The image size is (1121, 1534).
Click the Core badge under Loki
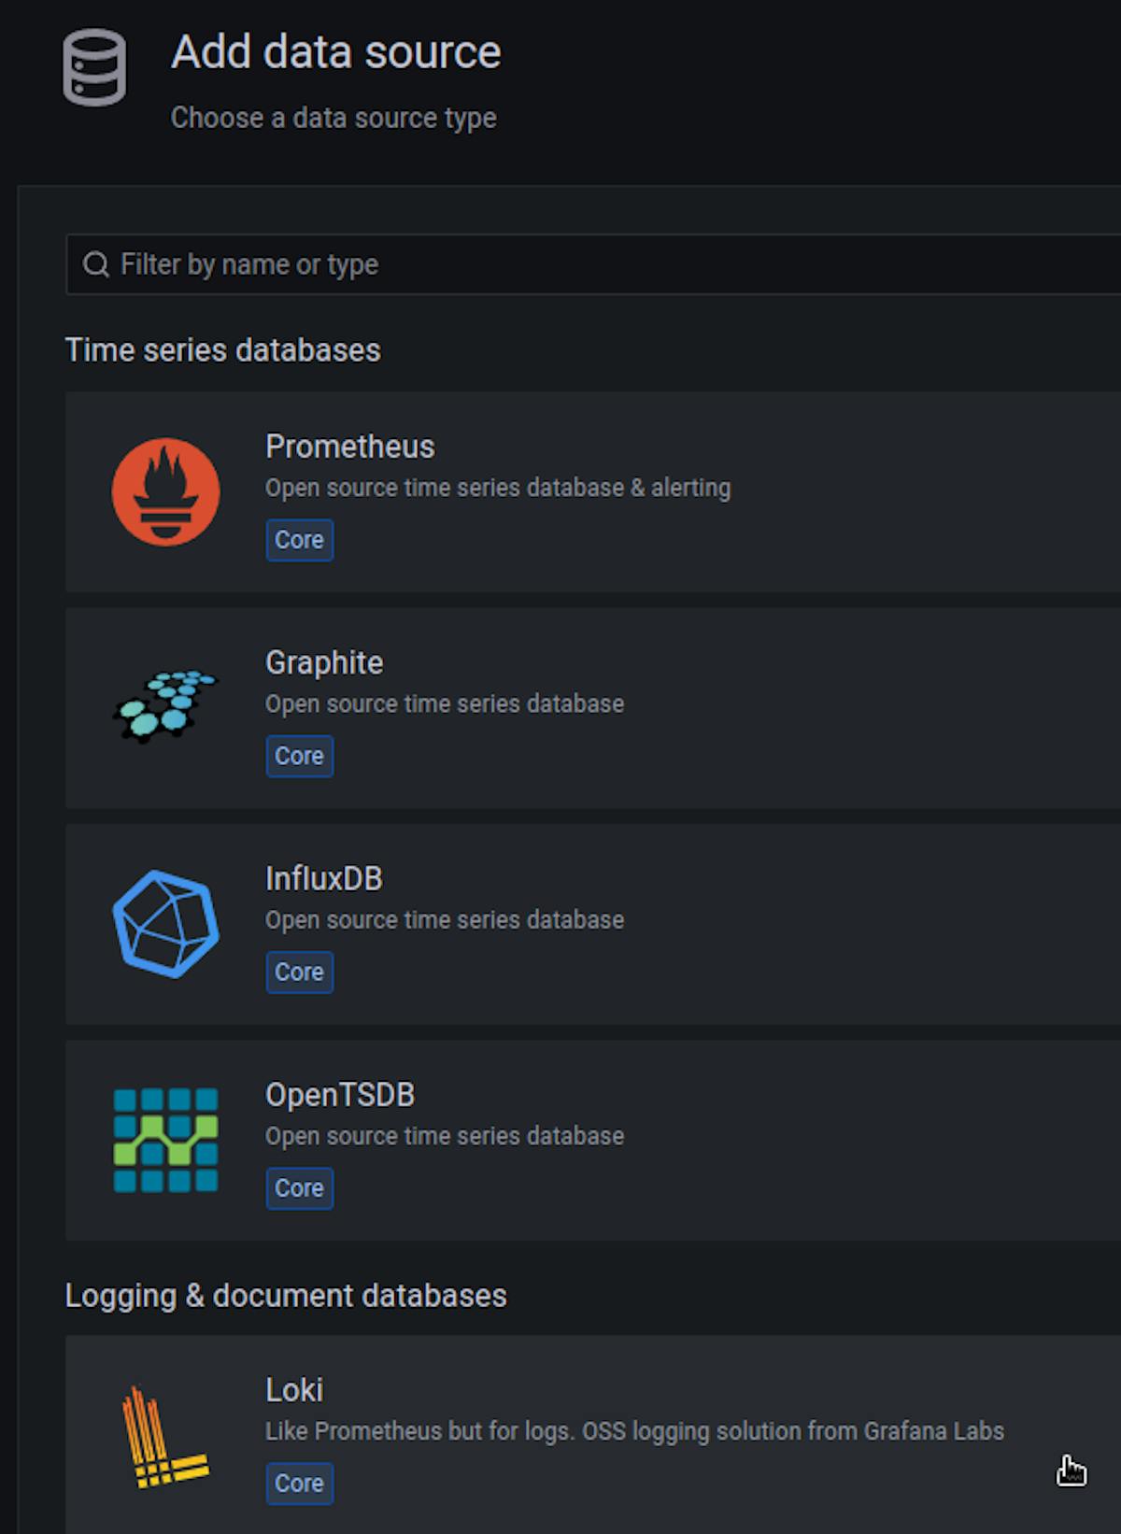click(x=299, y=1484)
